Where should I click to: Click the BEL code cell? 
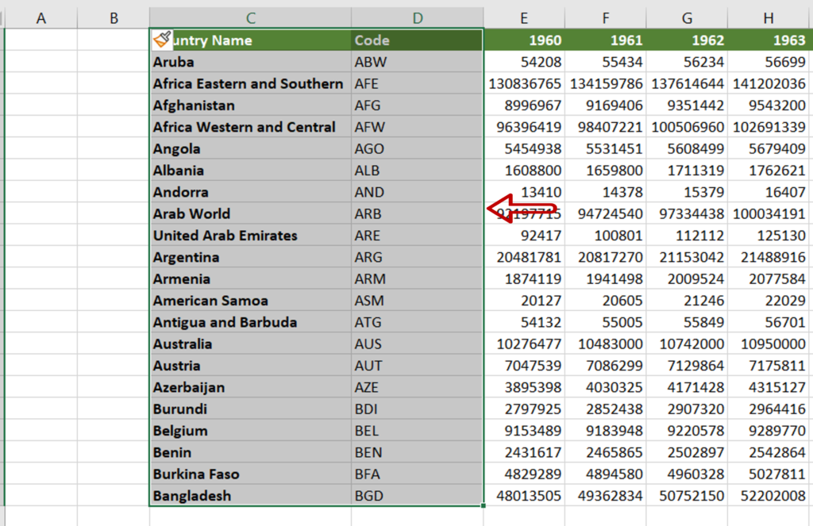click(418, 431)
